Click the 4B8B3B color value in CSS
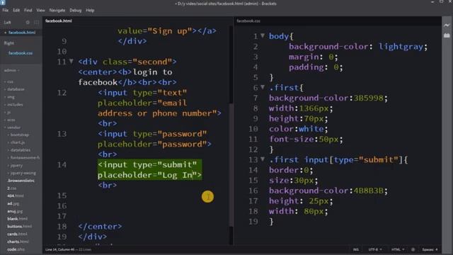 (x=368, y=191)
